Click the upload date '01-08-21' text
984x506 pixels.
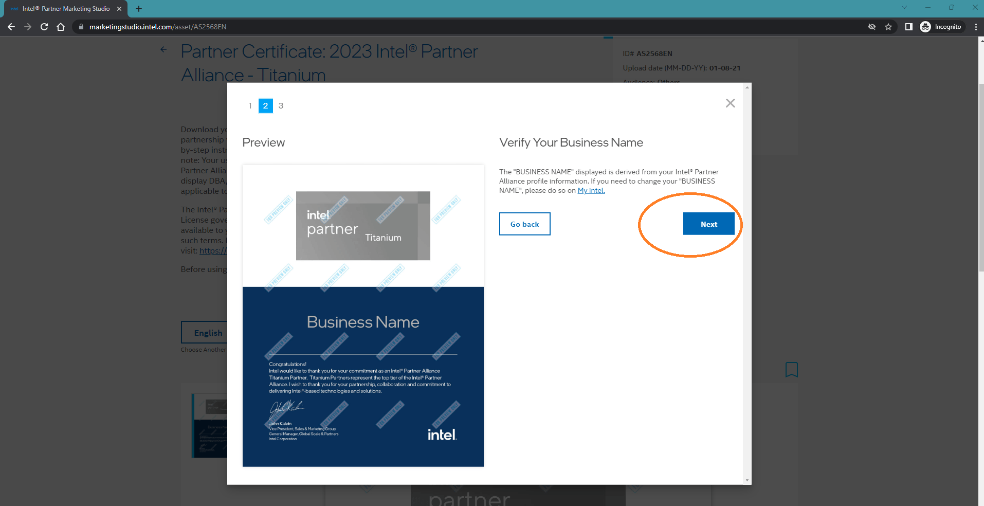(x=725, y=68)
